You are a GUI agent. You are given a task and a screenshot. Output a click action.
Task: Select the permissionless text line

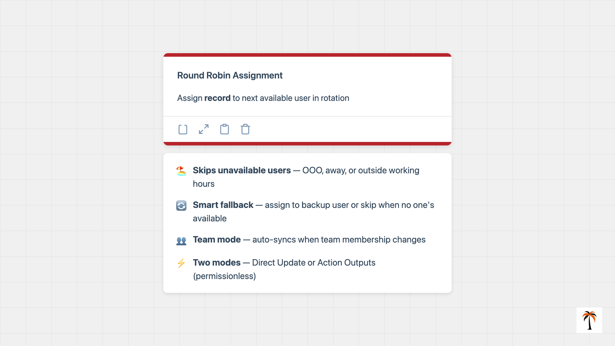click(225, 276)
